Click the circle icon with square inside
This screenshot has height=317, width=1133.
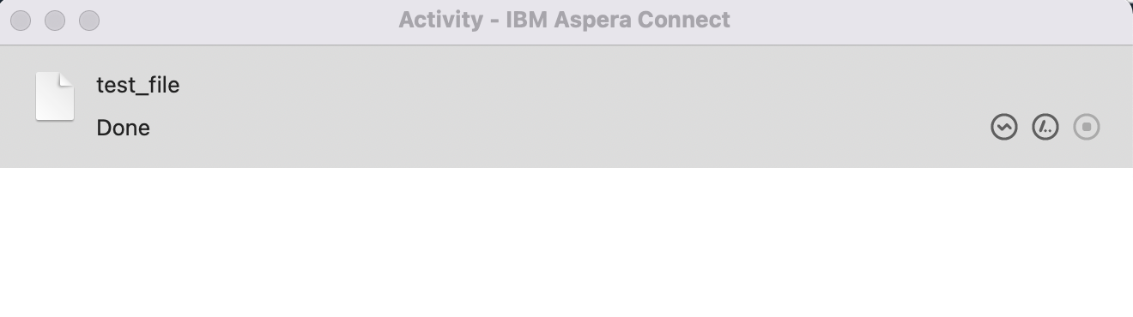click(x=1087, y=128)
